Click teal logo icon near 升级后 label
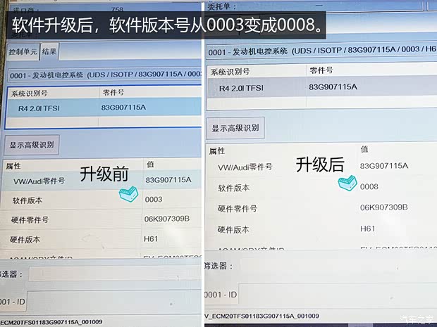This screenshot has width=437, height=327. 347,183
